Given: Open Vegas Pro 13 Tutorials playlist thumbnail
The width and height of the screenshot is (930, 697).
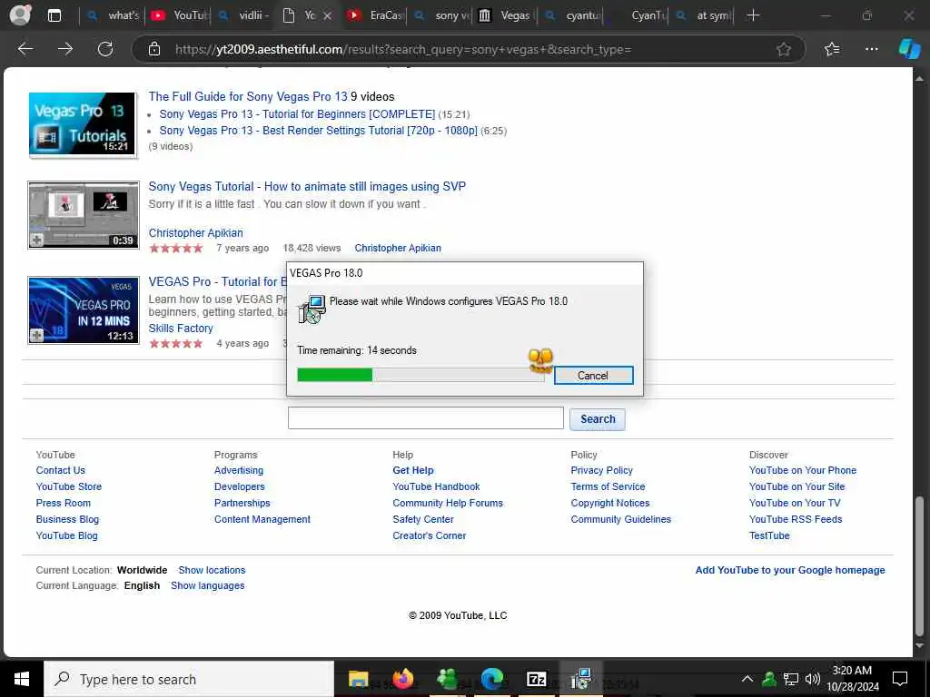Looking at the screenshot, I should [x=83, y=123].
